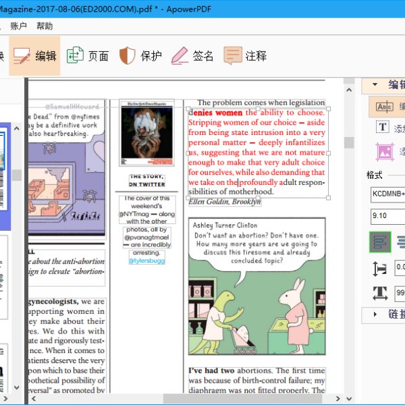Click the comment speech bubble icon
The image size is (405, 405).
(x=233, y=55)
